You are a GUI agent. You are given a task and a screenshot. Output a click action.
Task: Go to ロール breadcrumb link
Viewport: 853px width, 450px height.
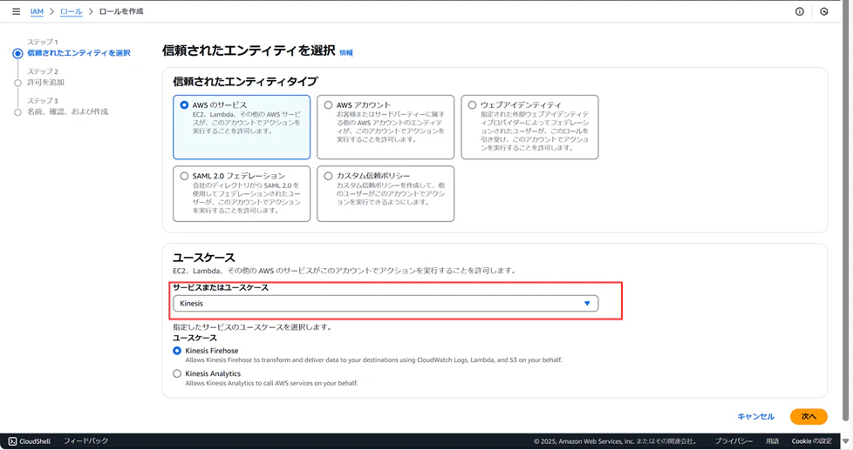(x=72, y=11)
